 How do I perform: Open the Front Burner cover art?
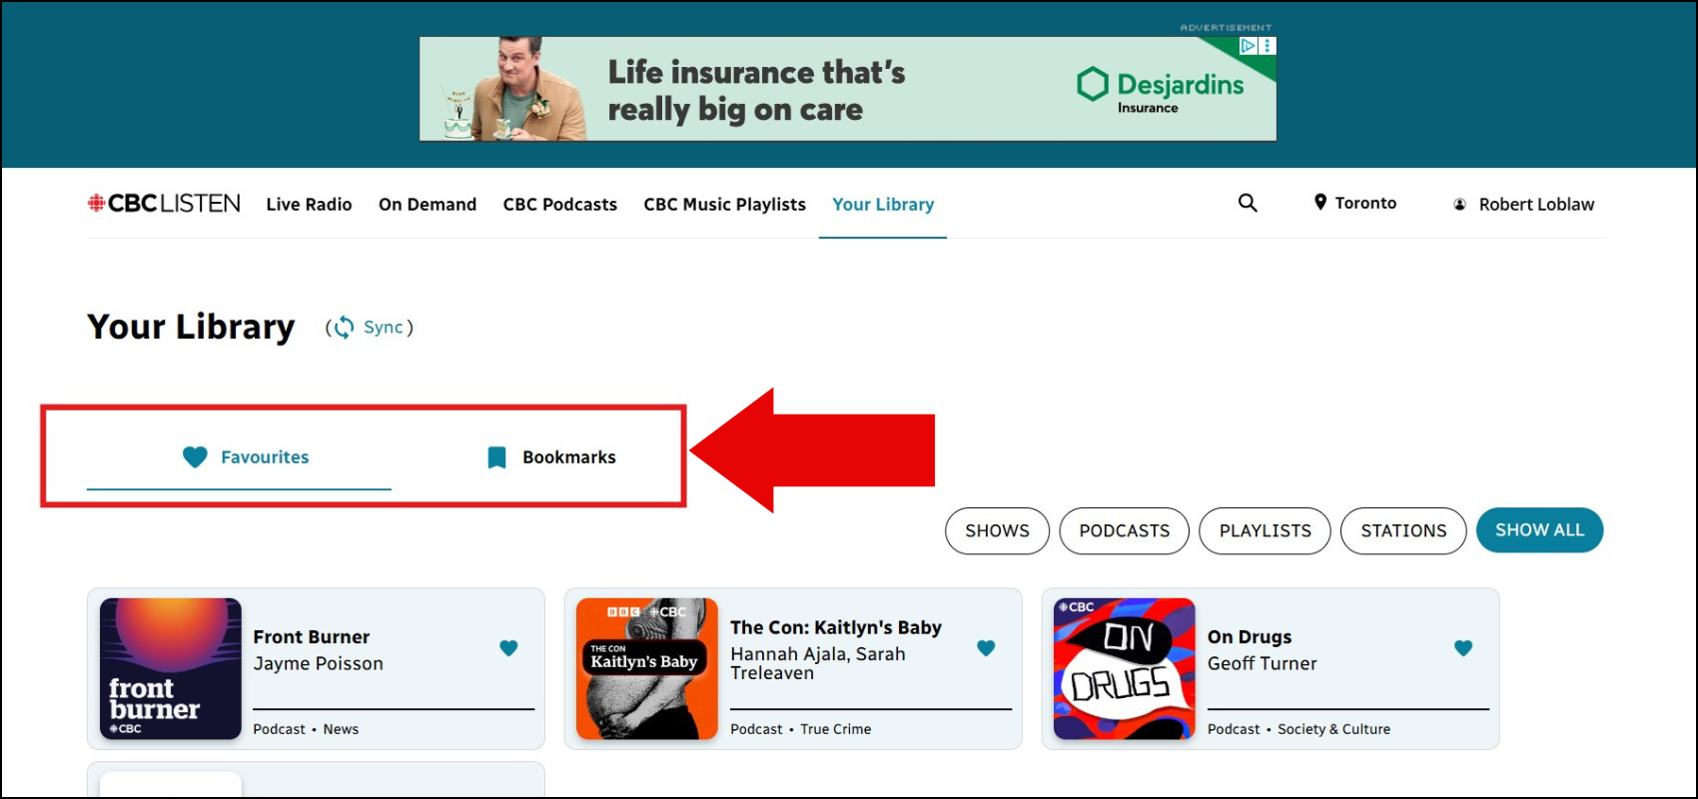(171, 669)
